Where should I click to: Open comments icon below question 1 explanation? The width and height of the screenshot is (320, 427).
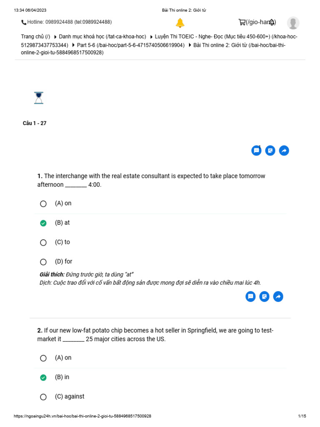pyautogui.click(x=251, y=296)
